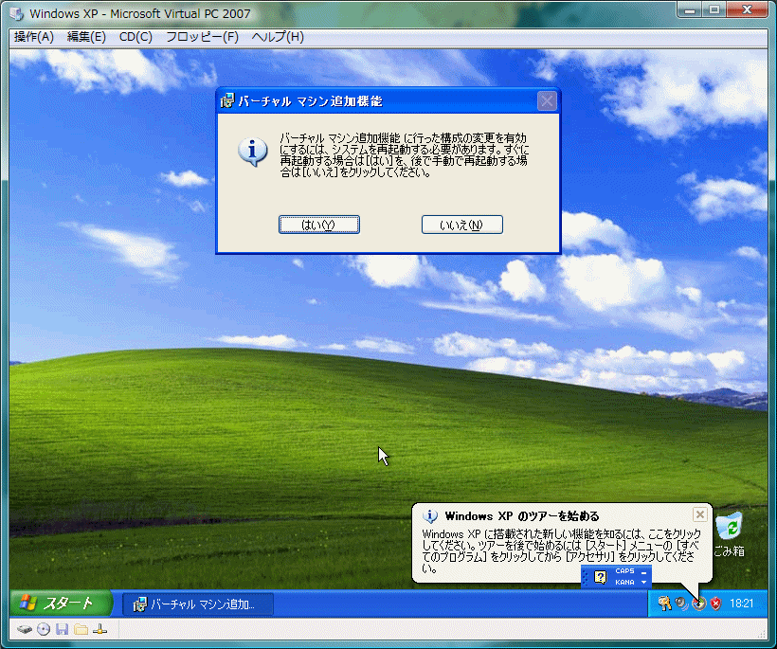Open the 編集(E) menu

click(86, 37)
